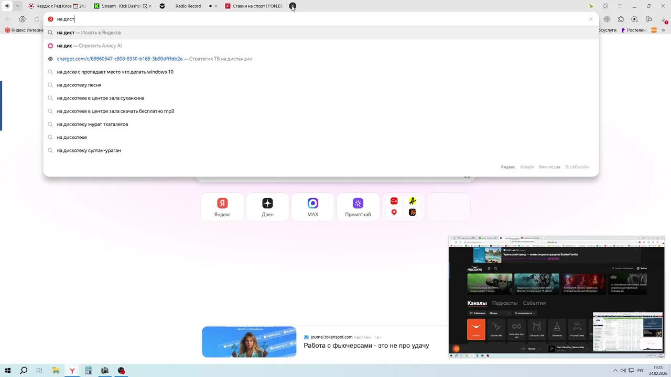Select suggestion "на дискотеку султан-ураган"
The image size is (671, 377).
tap(321, 150)
